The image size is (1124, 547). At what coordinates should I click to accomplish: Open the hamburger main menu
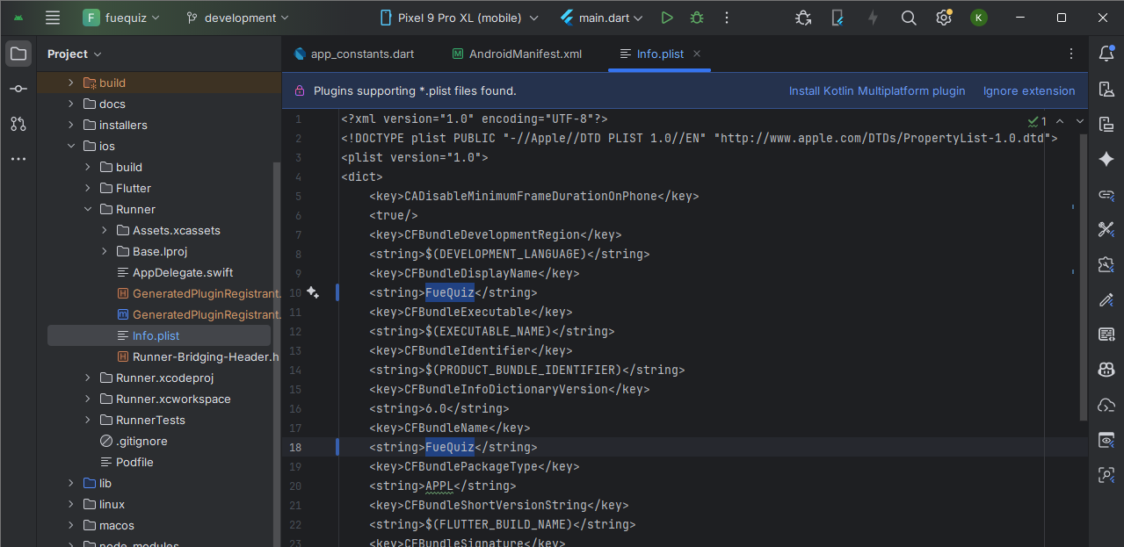click(x=53, y=18)
